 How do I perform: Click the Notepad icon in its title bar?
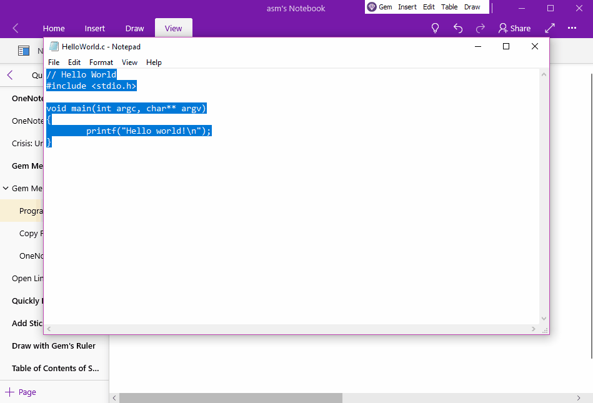(x=52, y=46)
